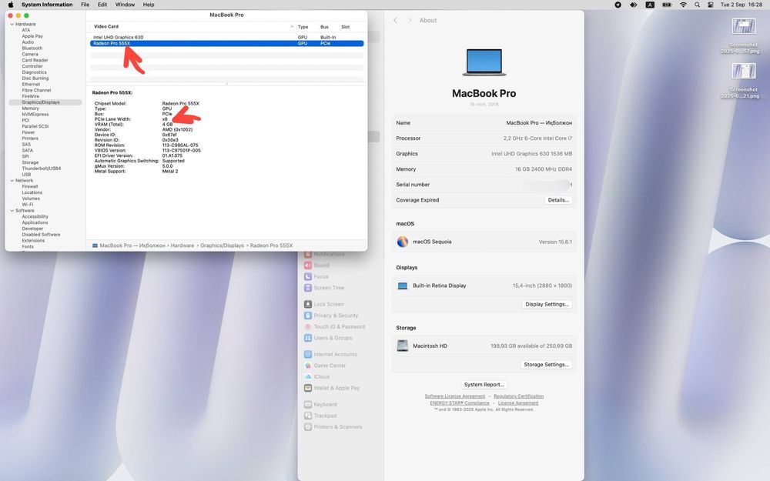Select desktop file Screenshot ending 57.png

744,35
